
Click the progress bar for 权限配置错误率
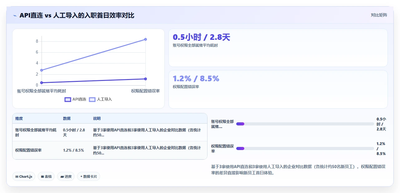pyautogui.click(x=305, y=148)
